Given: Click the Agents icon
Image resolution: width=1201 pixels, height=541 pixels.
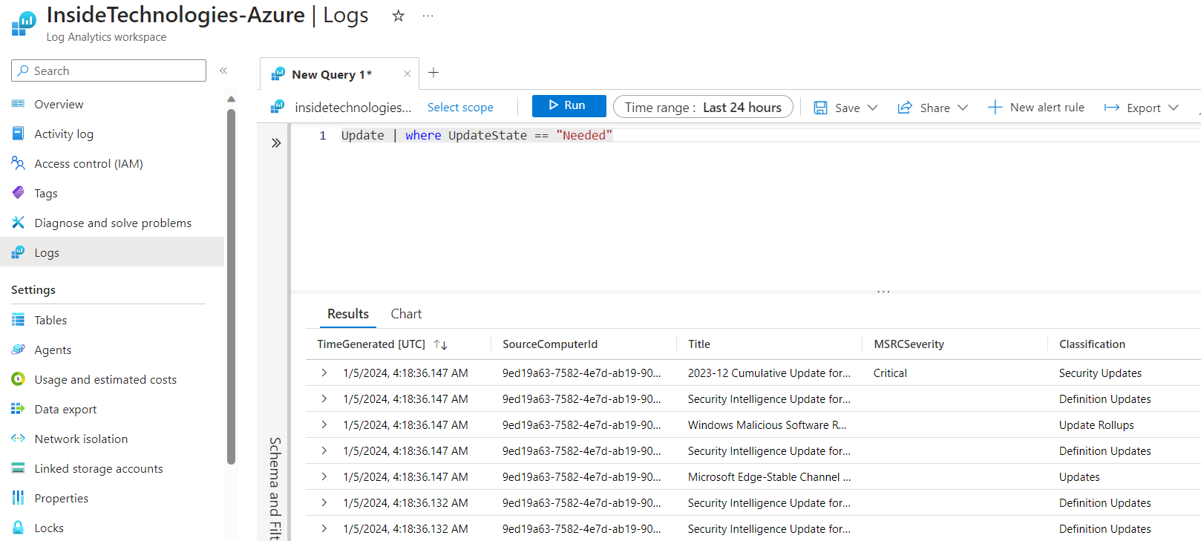Looking at the screenshot, I should (18, 350).
